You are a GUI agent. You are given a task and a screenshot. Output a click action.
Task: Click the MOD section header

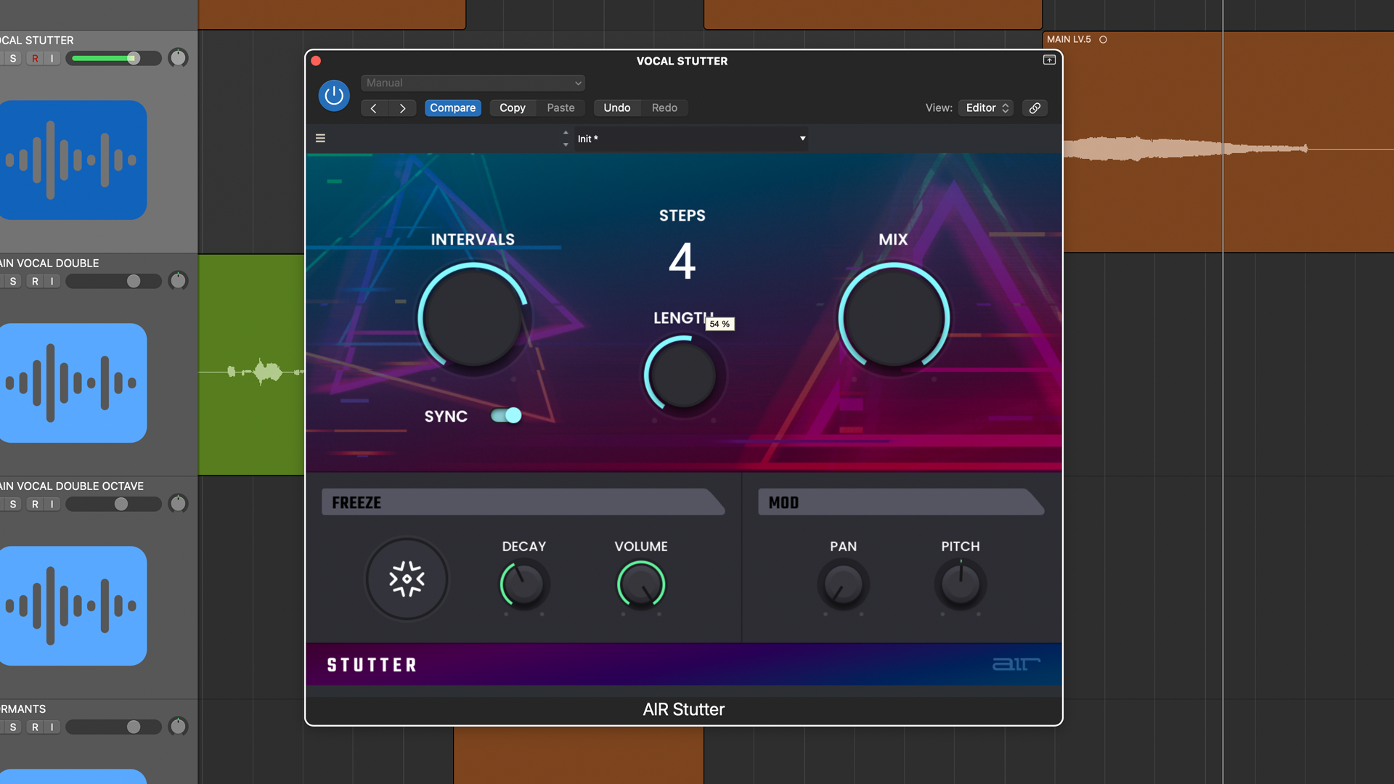[901, 502]
